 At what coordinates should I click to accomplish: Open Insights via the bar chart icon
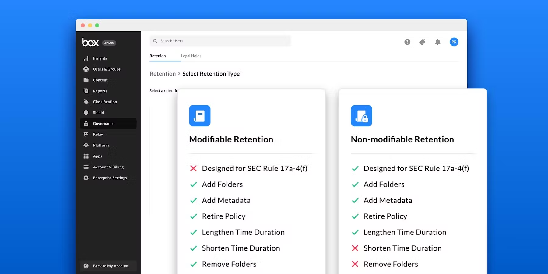[86, 58]
